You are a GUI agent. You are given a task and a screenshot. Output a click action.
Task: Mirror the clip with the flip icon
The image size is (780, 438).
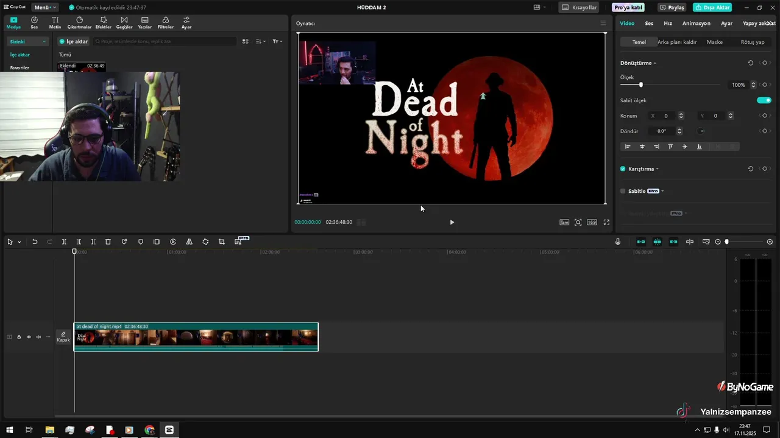tap(189, 242)
